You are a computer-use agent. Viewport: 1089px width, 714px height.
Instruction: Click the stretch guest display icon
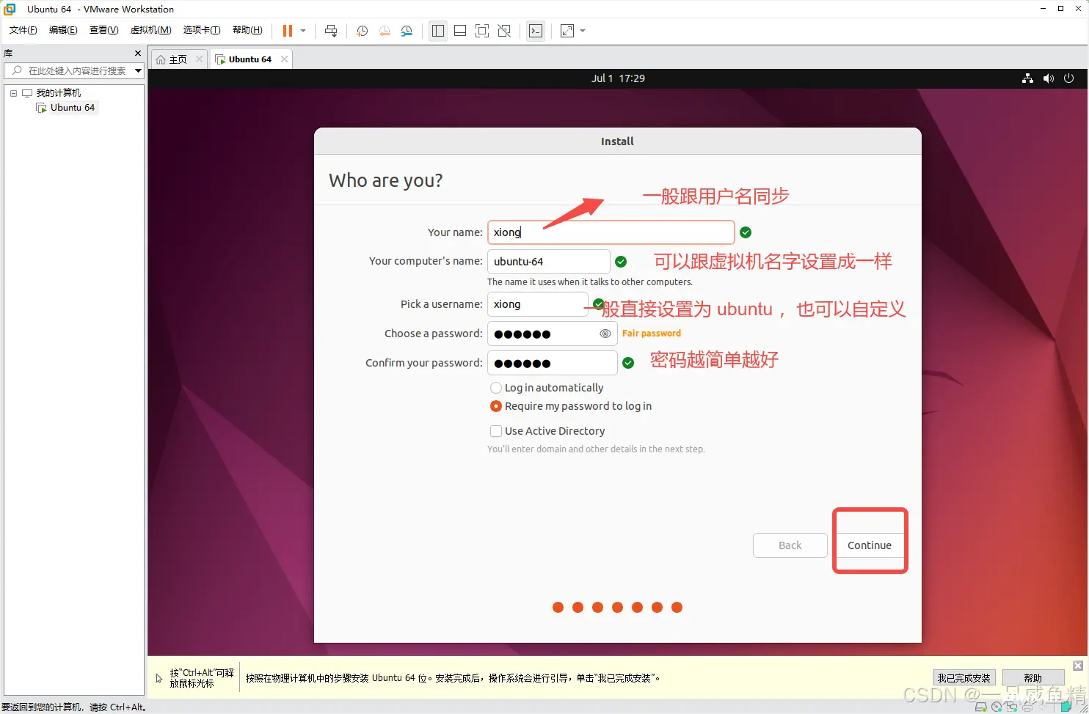tap(567, 31)
